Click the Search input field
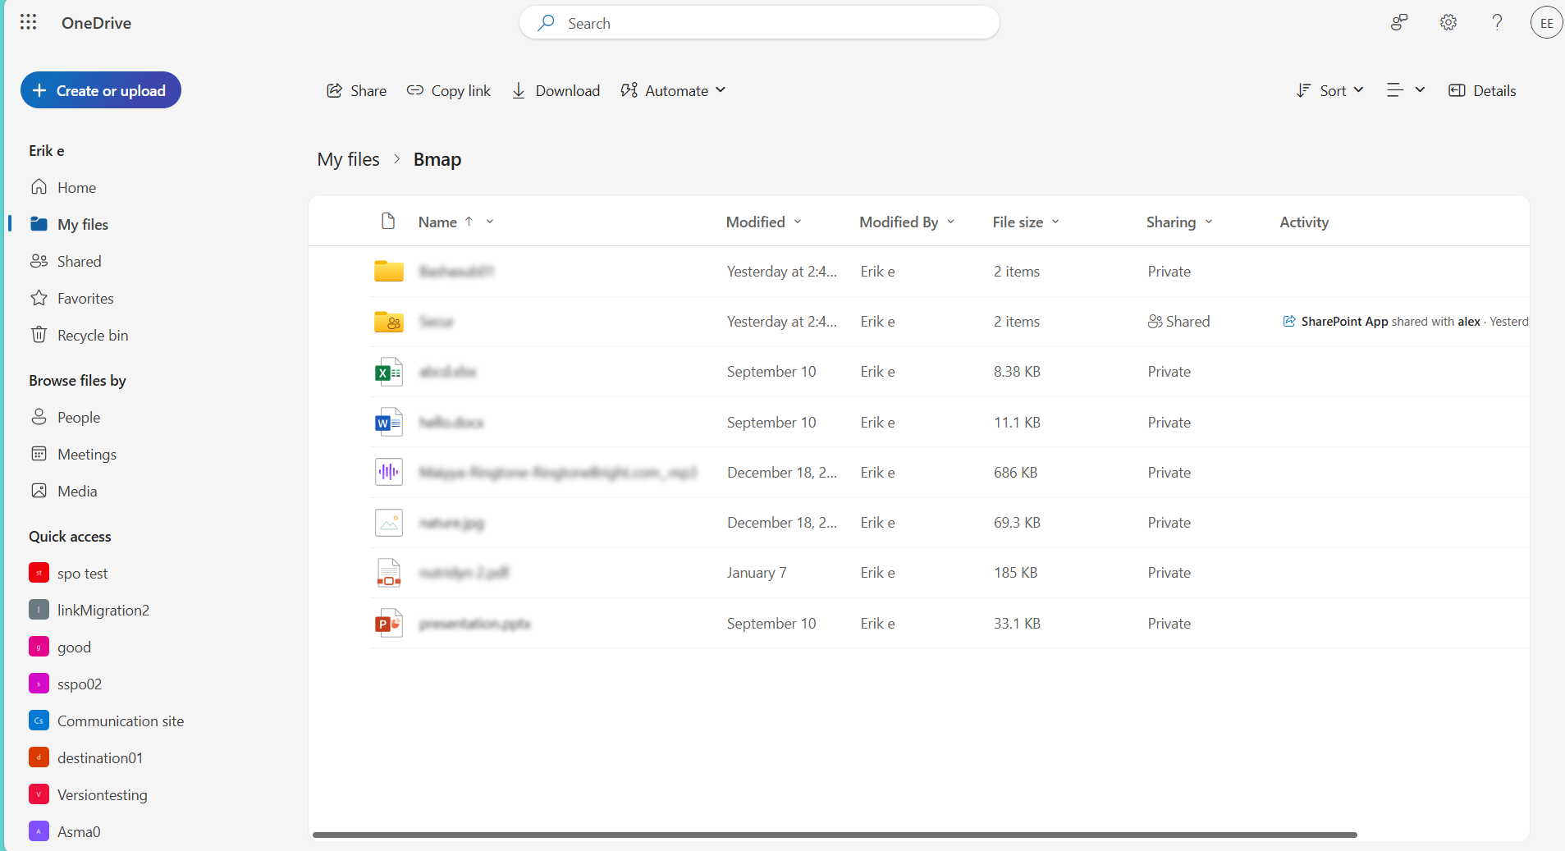The image size is (1565, 851). (x=759, y=23)
